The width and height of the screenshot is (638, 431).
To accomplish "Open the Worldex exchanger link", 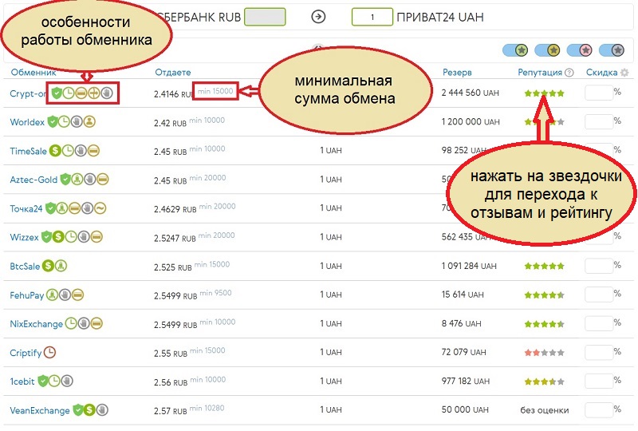I will (27, 122).
